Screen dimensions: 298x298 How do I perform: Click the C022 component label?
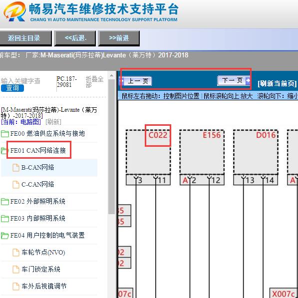point(158,135)
